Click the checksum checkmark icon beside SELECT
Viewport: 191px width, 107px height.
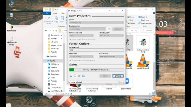[109, 29]
